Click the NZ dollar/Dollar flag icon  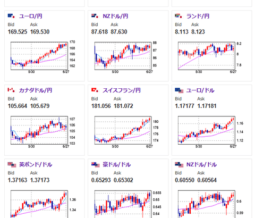tap(179, 165)
